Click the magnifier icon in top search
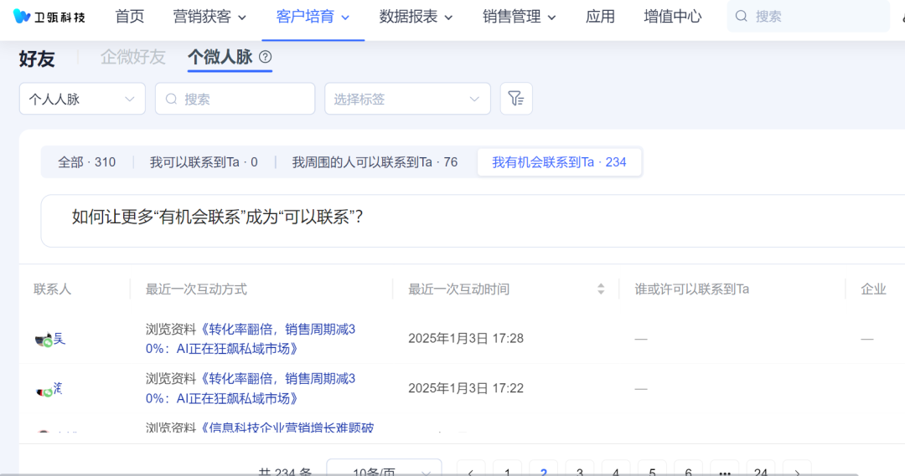 click(742, 17)
